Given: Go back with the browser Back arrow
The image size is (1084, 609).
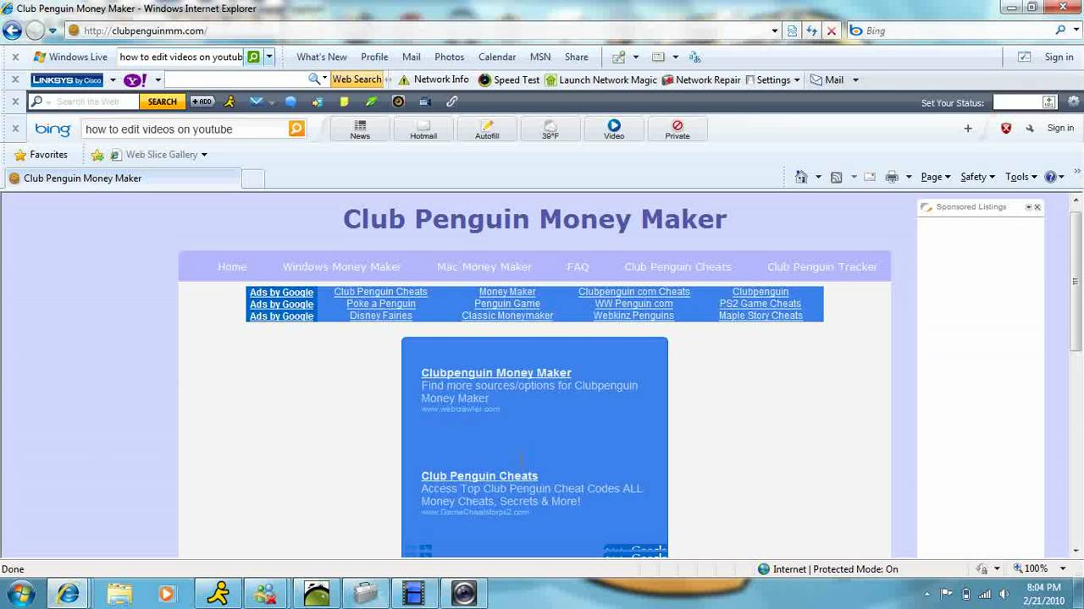Looking at the screenshot, I should coord(12,30).
